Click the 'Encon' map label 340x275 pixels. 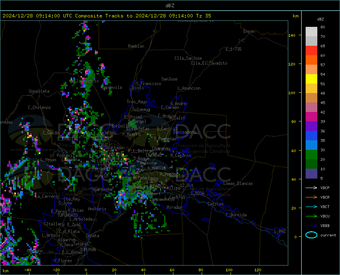tap(249, 31)
